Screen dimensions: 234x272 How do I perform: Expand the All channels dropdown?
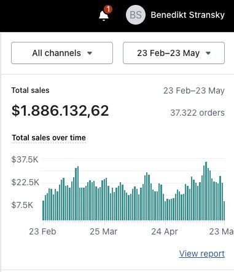pos(62,53)
